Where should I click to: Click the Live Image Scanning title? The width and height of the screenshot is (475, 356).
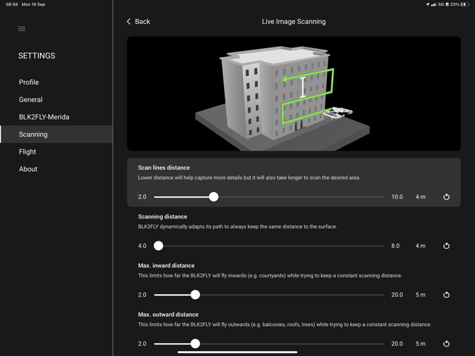294,22
